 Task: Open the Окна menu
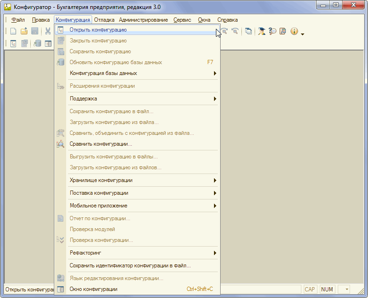click(x=204, y=20)
